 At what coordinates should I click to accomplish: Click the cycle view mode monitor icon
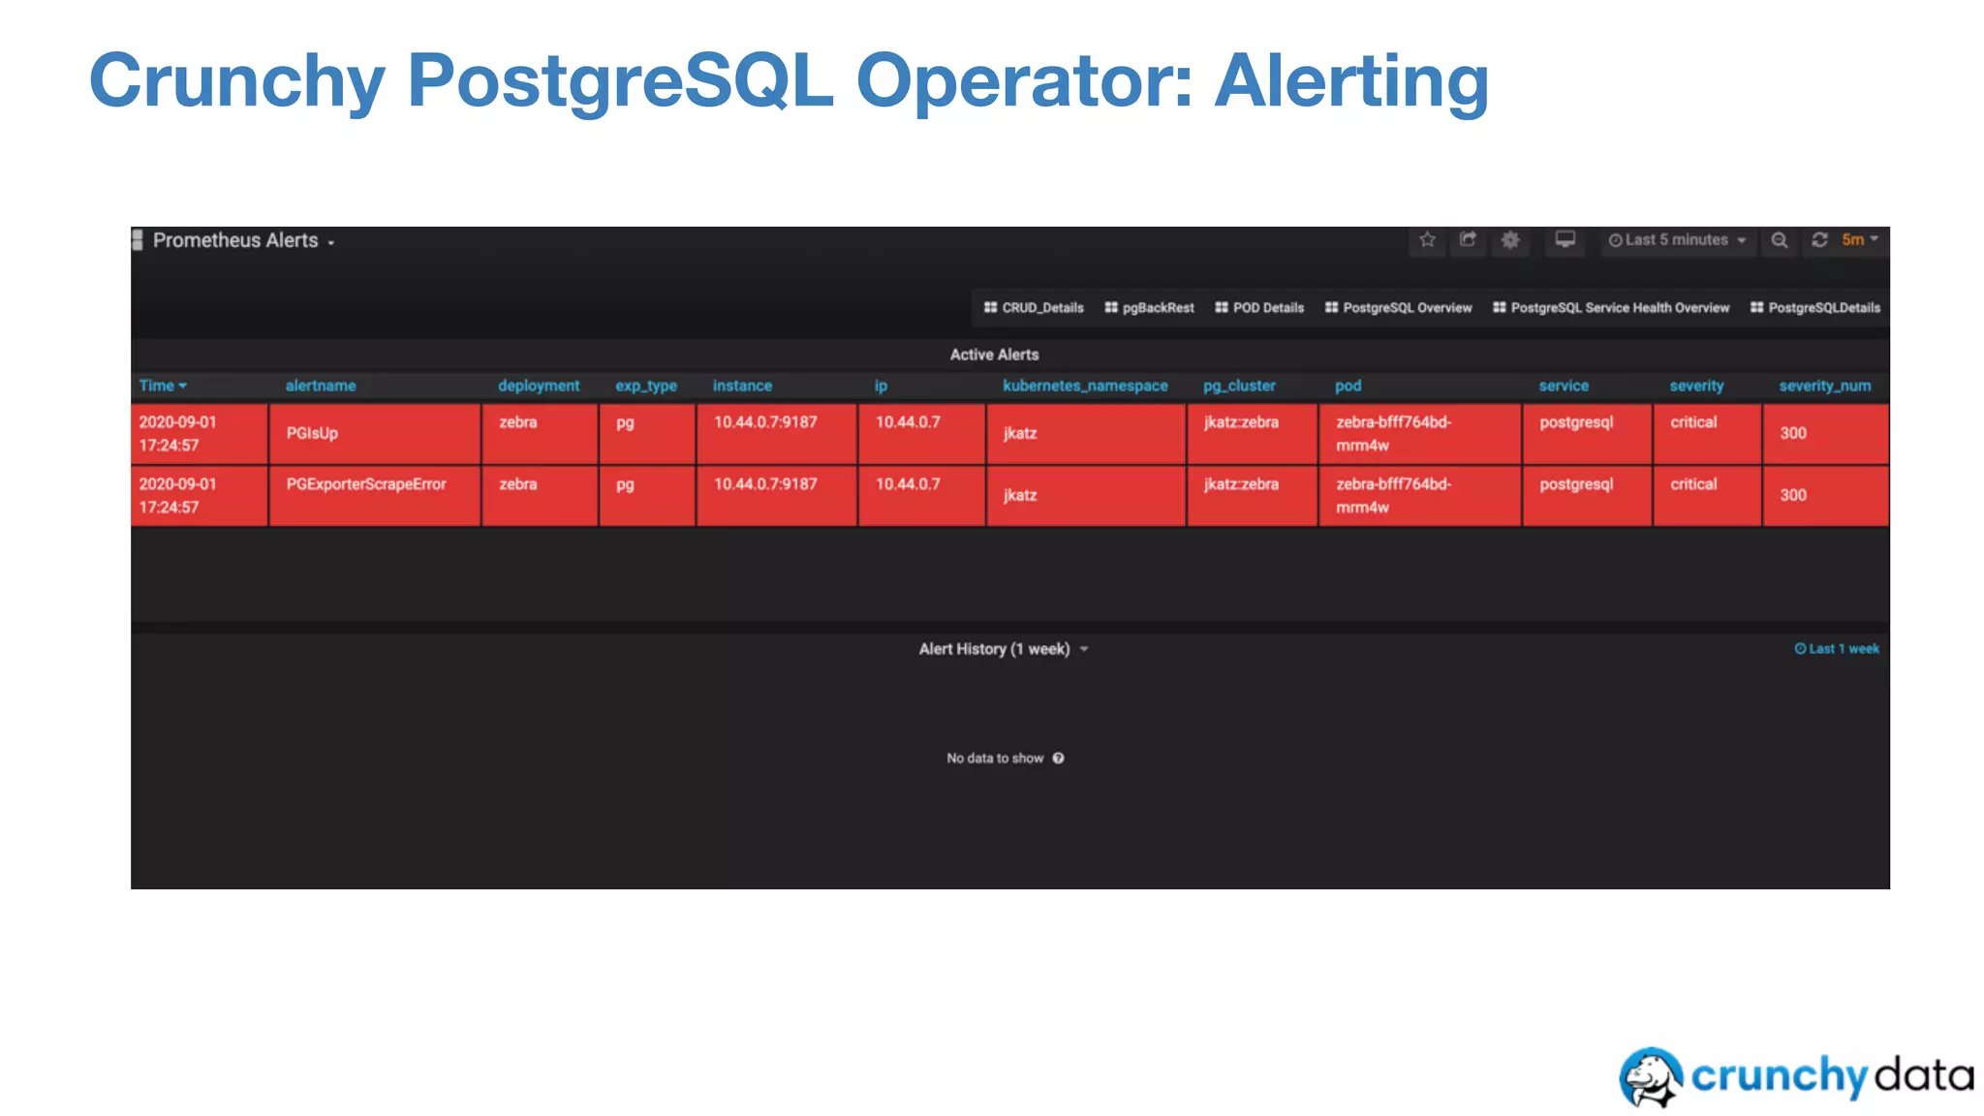1565,240
